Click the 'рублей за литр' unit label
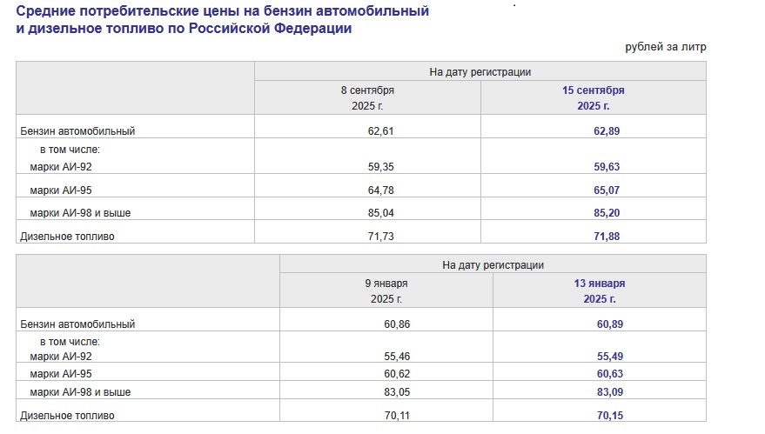Screen dimensions: 765x434 click(665, 47)
